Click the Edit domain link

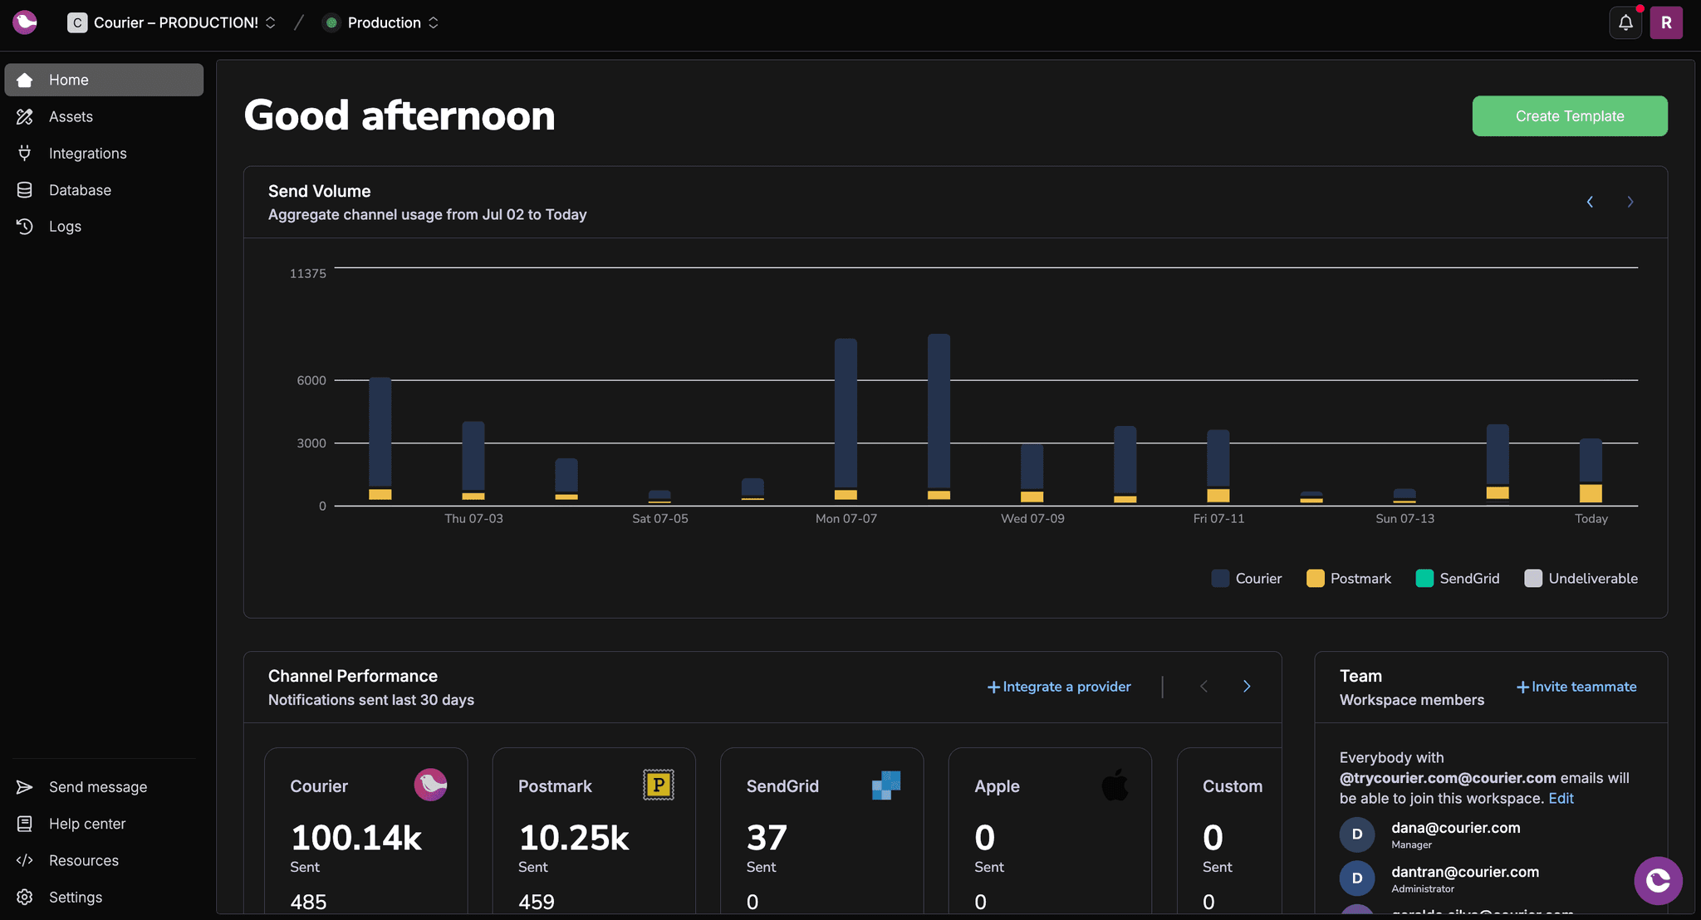coord(1561,799)
